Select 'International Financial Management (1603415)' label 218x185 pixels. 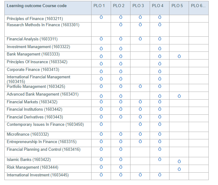click(x=39, y=79)
